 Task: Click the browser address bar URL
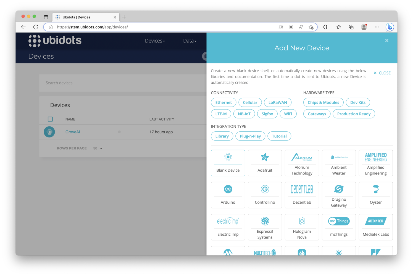click(x=92, y=27)
